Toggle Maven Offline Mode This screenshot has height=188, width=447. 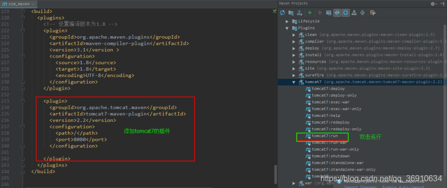click(337, 12)
